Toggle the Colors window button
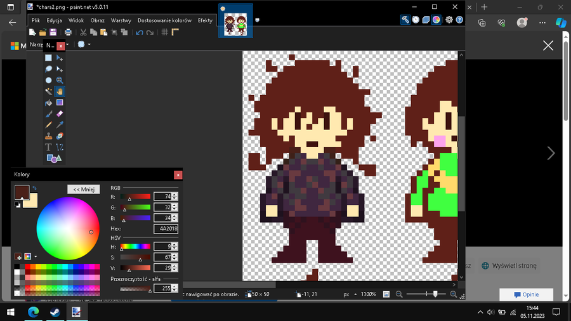 pos(436,20)
